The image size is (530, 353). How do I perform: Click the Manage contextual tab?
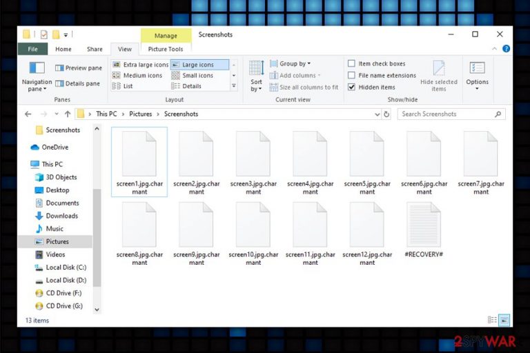(x=166, y=35)
